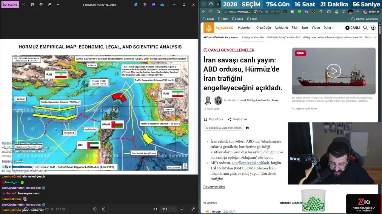Go to the browser home page
Viewport: 382px width, 214px height.
(x=218, y=12)
